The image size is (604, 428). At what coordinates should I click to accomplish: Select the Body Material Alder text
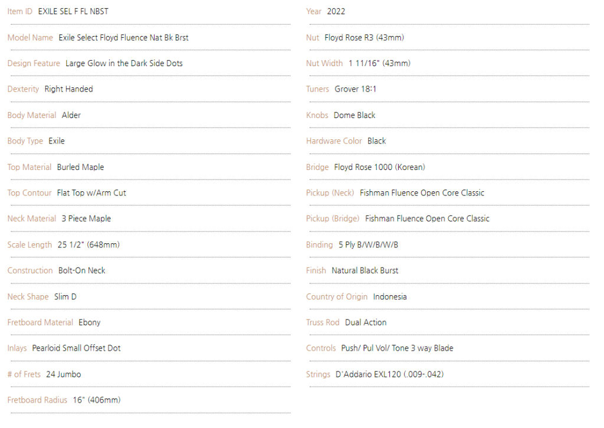click(x=71, y=115)
